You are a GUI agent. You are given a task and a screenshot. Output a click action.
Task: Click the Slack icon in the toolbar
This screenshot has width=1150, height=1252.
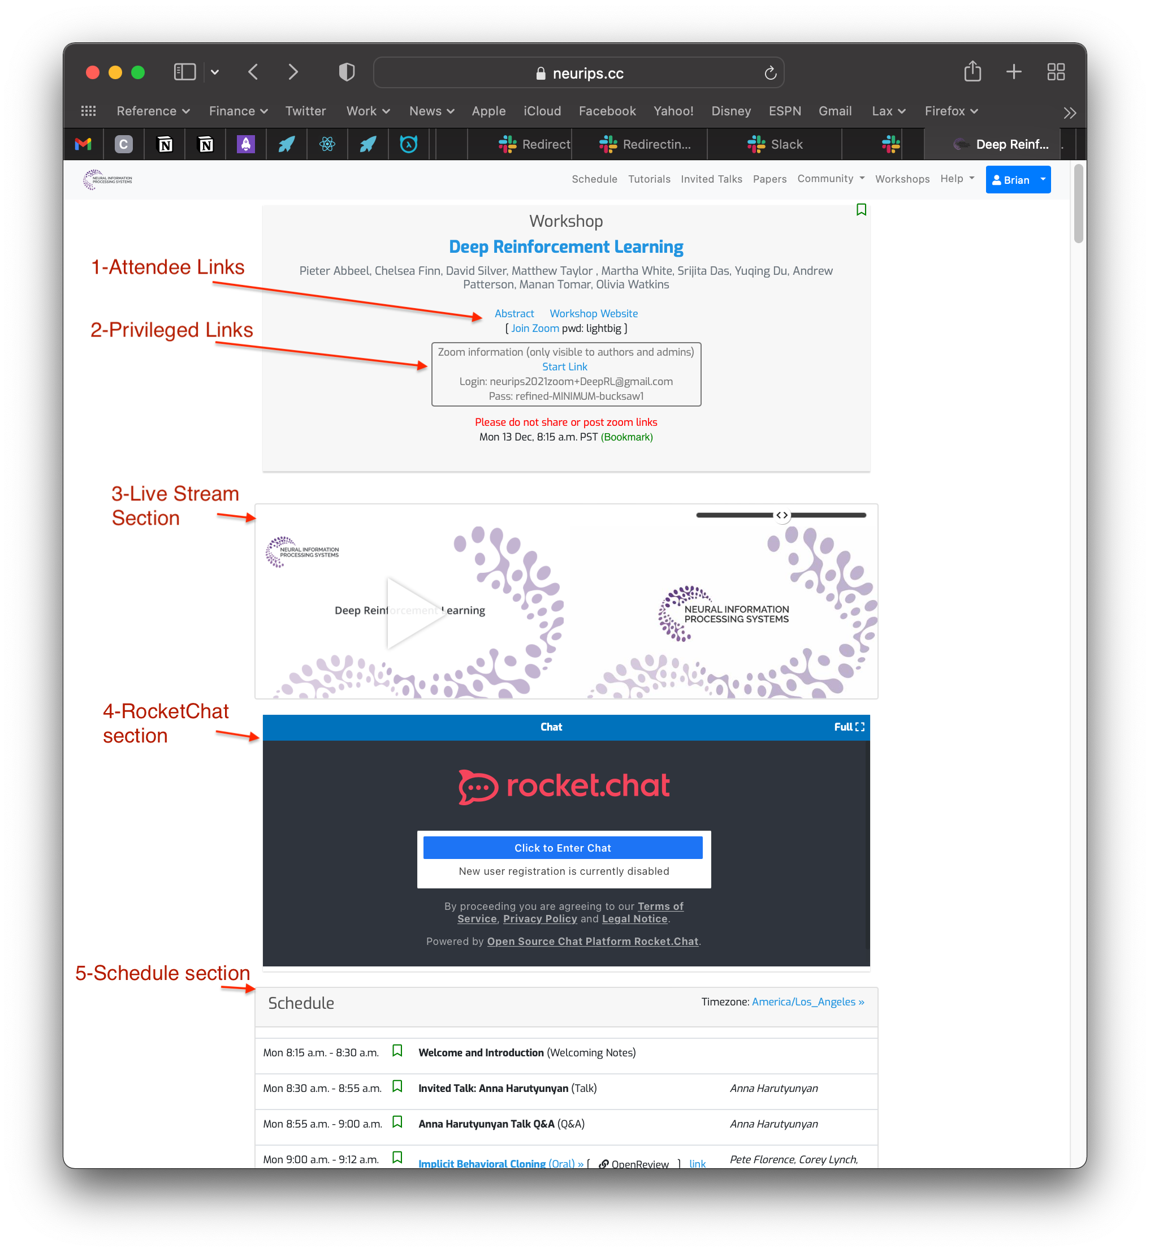pyautogui.click(x=755, y=143)
